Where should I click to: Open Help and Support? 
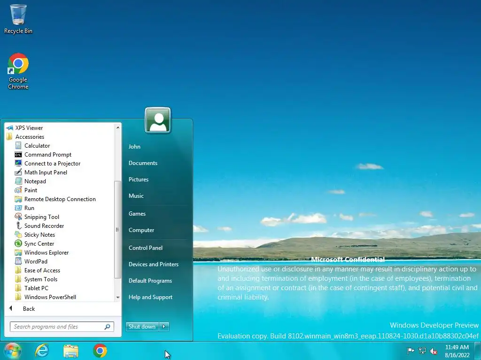click(x=151, y=297)
